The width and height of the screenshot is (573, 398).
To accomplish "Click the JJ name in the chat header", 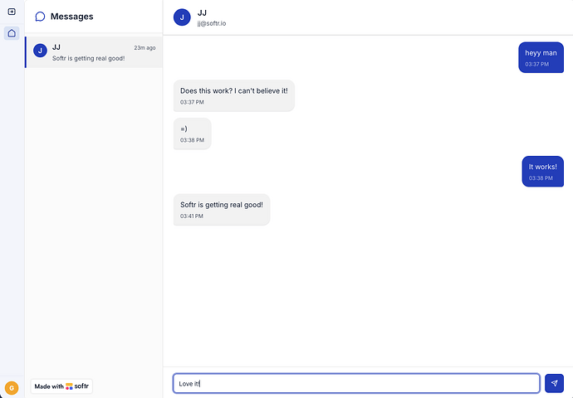I will 202,13.
